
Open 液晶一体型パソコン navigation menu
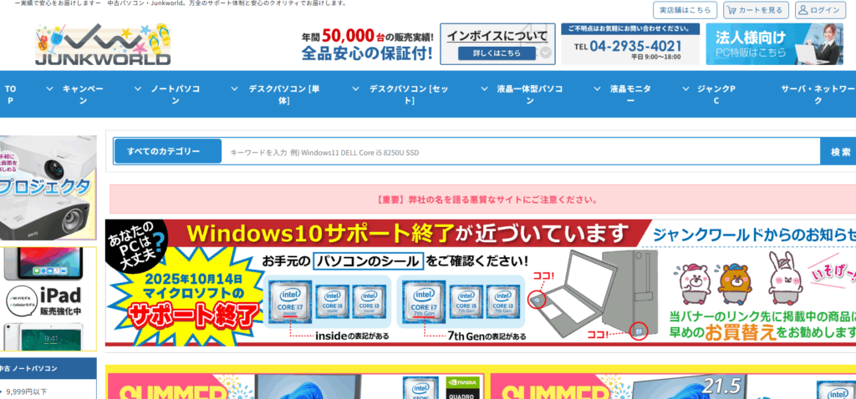(x=529, y=94)
